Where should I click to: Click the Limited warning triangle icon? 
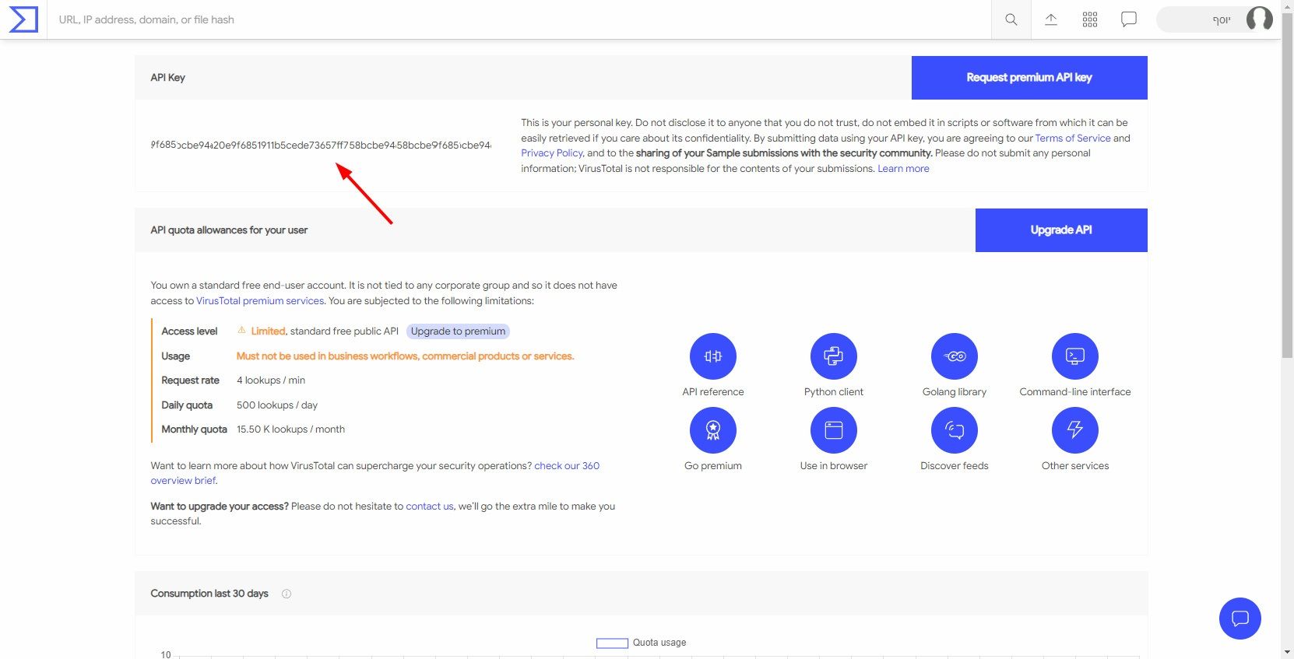tap(241, 330)
